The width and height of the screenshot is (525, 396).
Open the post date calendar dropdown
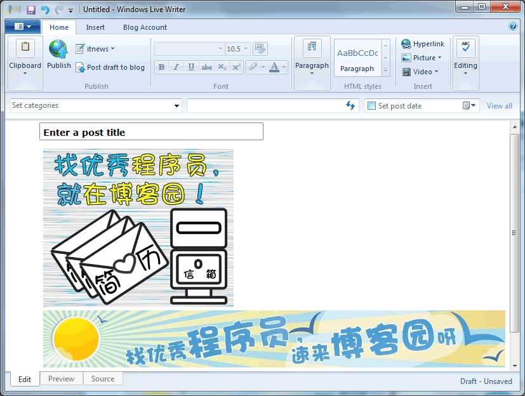[x=469, y=106]
